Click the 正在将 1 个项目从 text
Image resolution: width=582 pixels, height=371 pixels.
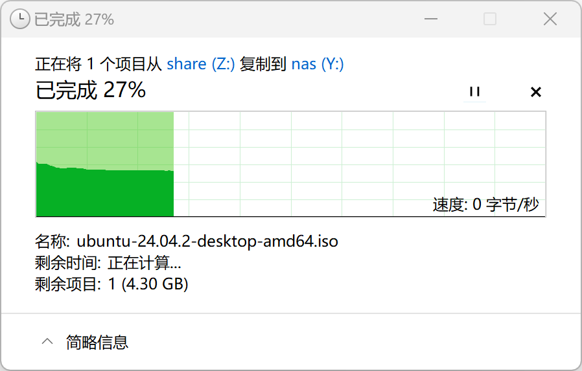pos(99,64)
